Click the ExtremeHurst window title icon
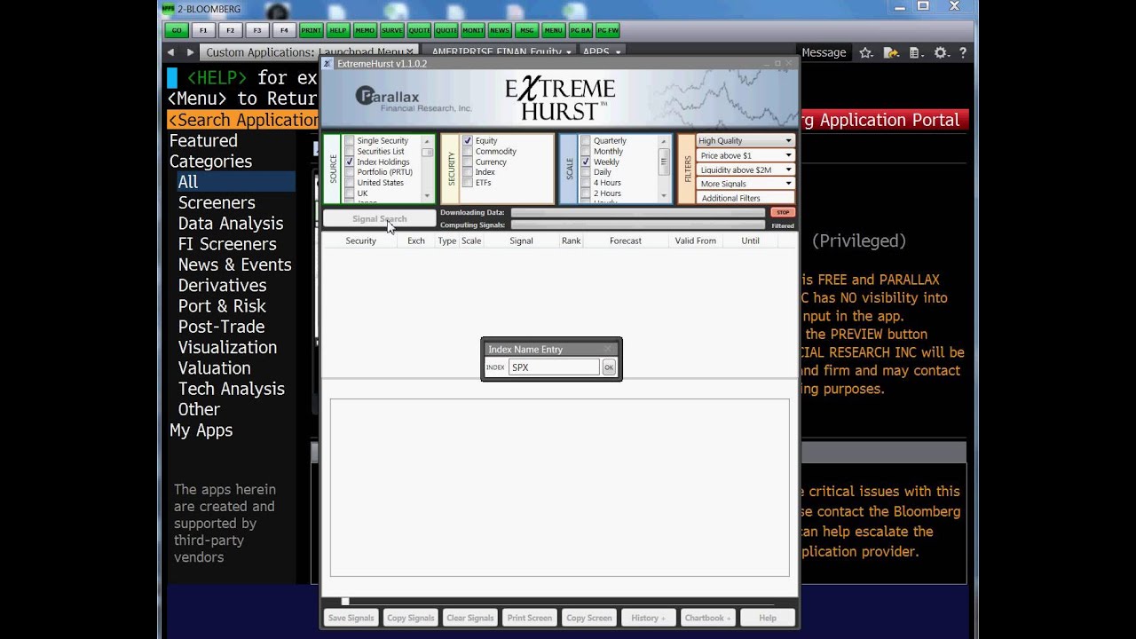This screenshot has height=639, width=1136. coord(327,64)
